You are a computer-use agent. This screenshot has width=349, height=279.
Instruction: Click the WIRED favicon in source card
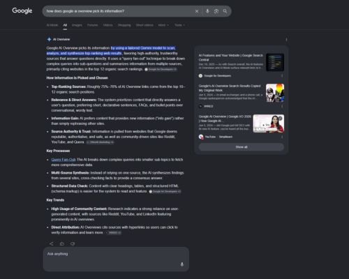pyautogui.click(x=200, y=106)
